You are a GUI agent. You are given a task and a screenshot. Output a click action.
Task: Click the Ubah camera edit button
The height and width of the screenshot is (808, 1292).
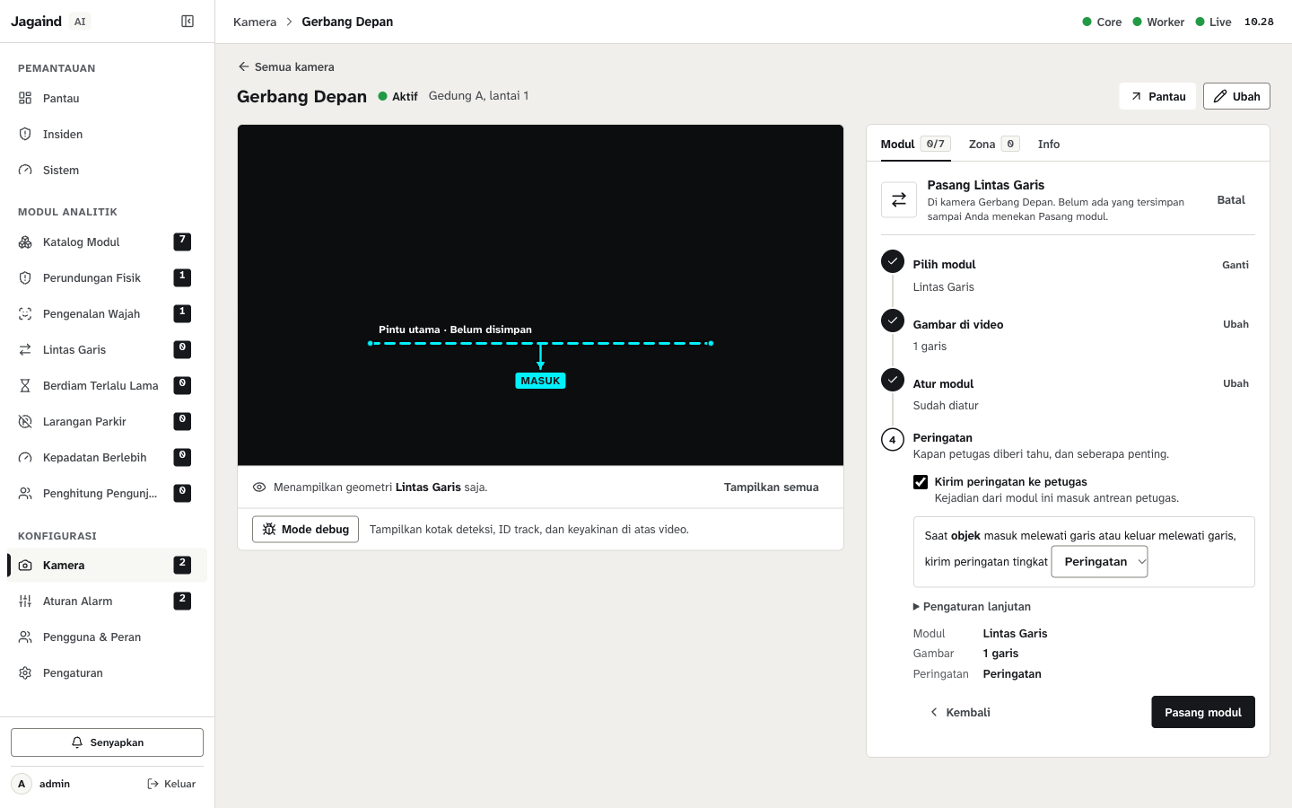tap(1236, 96)
